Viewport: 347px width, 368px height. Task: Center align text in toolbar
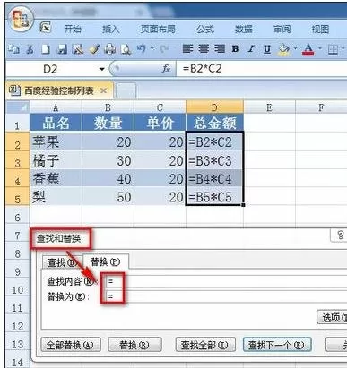(204, 48)
